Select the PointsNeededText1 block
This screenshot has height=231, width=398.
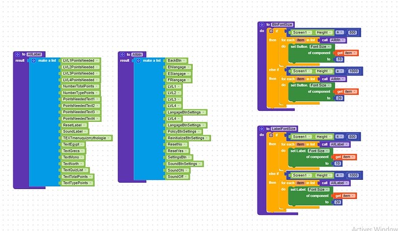[x=81, y=99]
